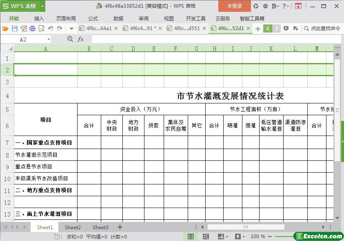Close the 4f6c...64a1 document tab
This screenshot has width=344, height=241.
pyautogui.click(x=116, y=28)
